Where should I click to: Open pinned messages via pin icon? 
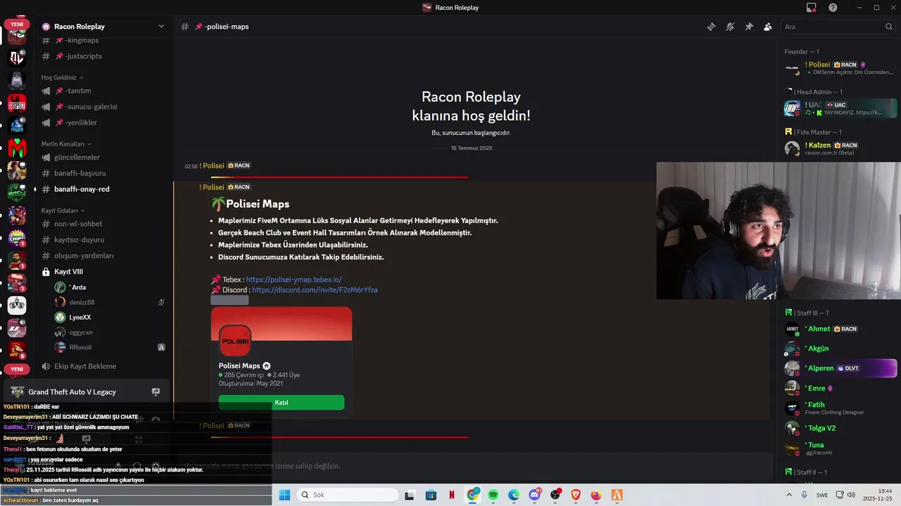[749, 27]
